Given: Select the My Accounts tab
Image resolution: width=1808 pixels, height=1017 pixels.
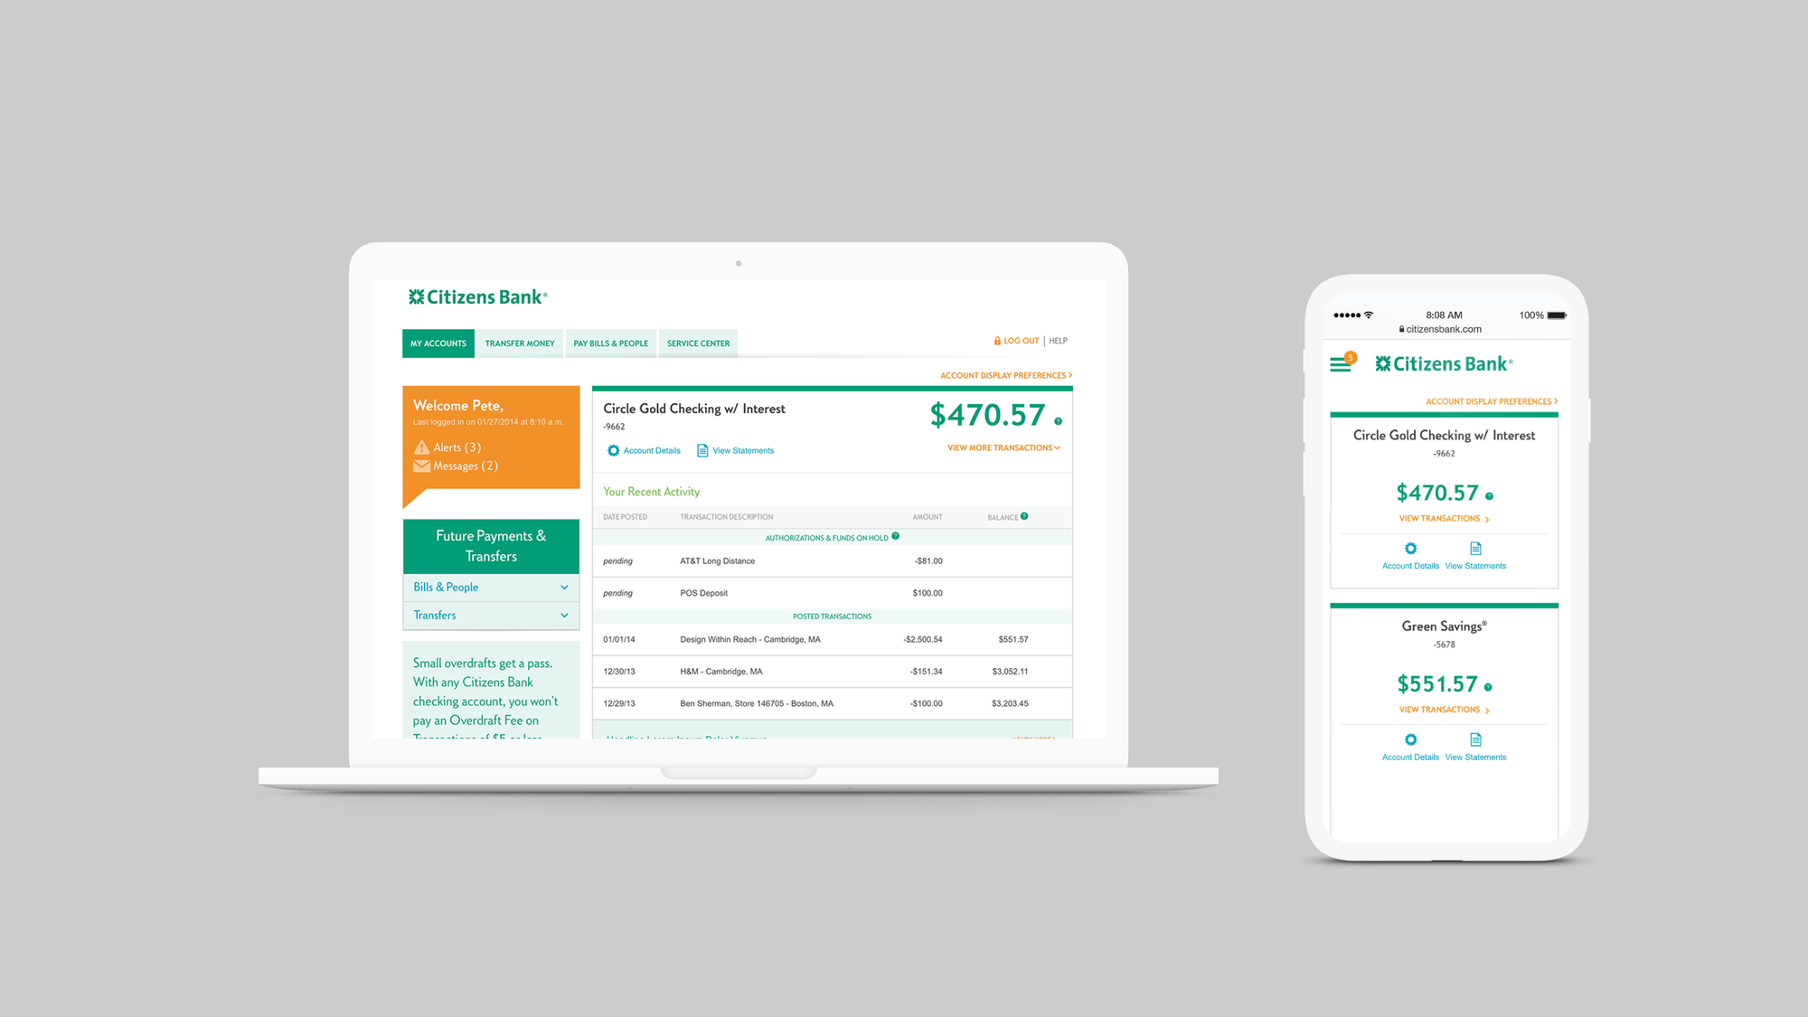Looking at the screenshot, I should pos(438,343).
